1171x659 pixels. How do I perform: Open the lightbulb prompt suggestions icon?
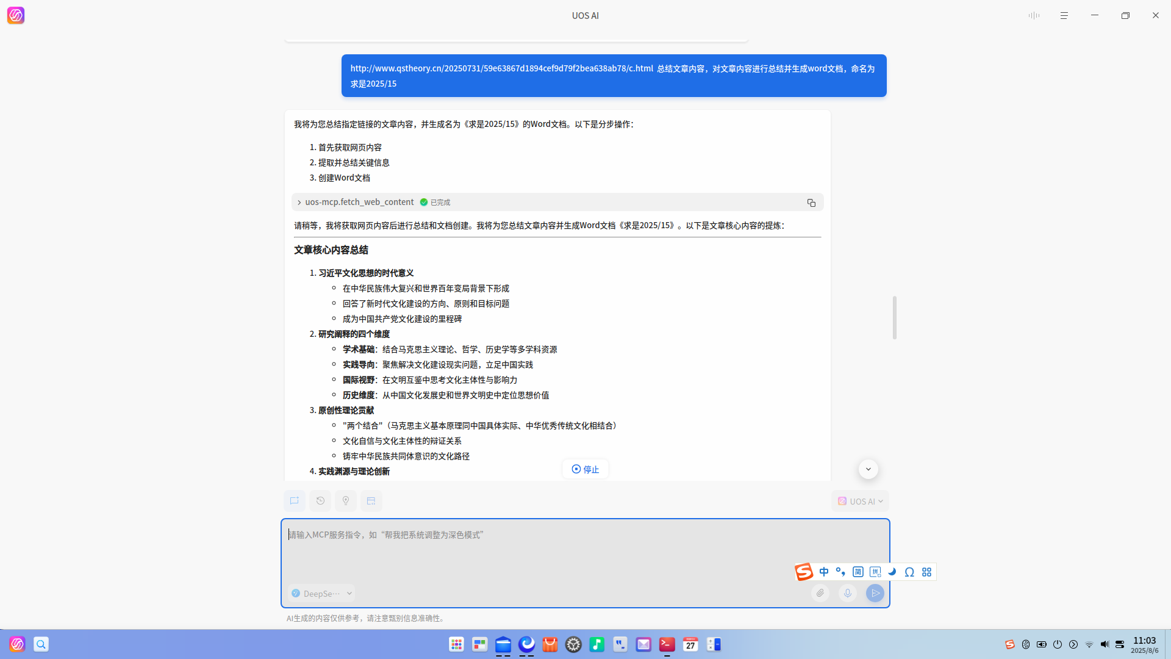pos(346,501)
